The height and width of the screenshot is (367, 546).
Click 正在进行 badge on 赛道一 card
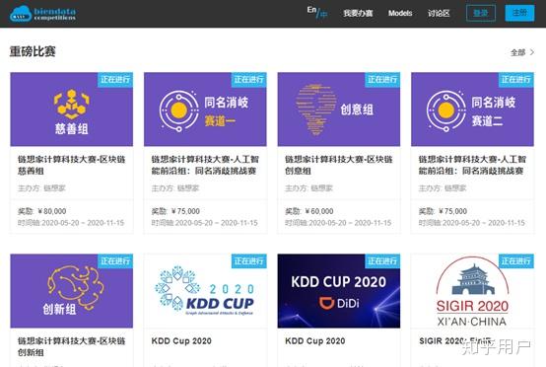coord(249,80)
